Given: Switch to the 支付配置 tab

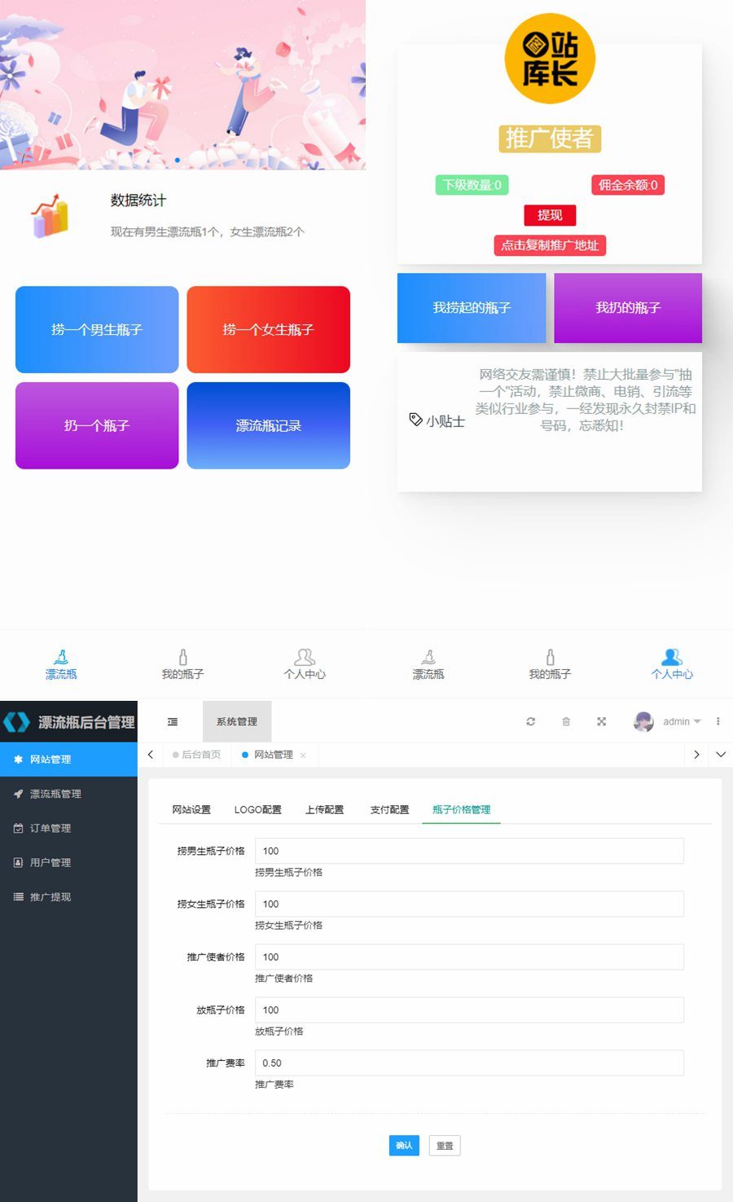Looking at the screenshot, I should tap(388, 809).
